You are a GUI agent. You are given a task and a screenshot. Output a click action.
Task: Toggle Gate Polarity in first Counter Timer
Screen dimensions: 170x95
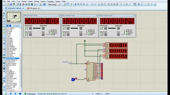[30, 35]
